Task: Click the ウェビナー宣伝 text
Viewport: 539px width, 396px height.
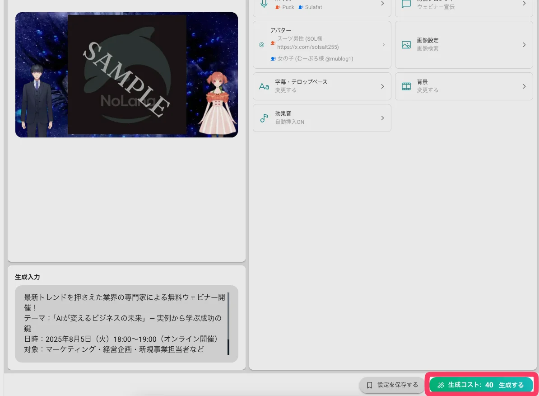Action: click(x=436, y=7)
